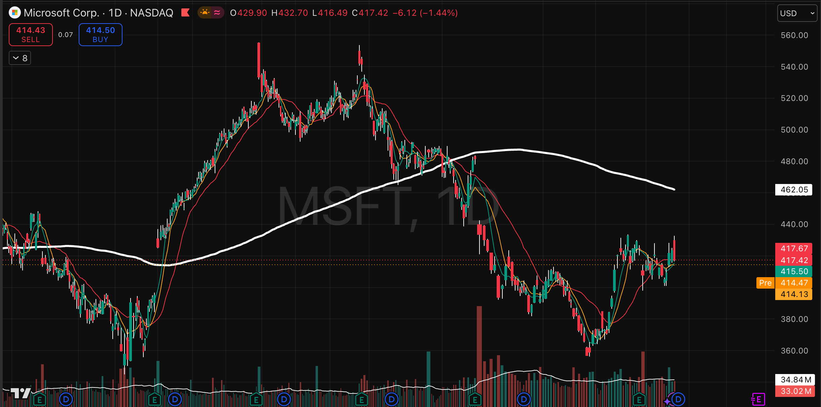
Task: Click the magenta upcoming earnings E icon
Action: pos(758,400)
